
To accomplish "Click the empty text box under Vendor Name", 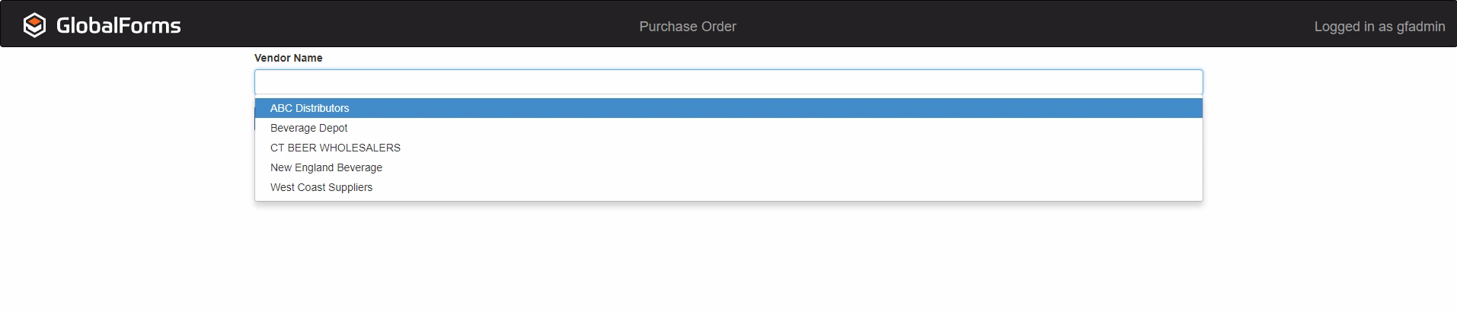I will [728, 82].
